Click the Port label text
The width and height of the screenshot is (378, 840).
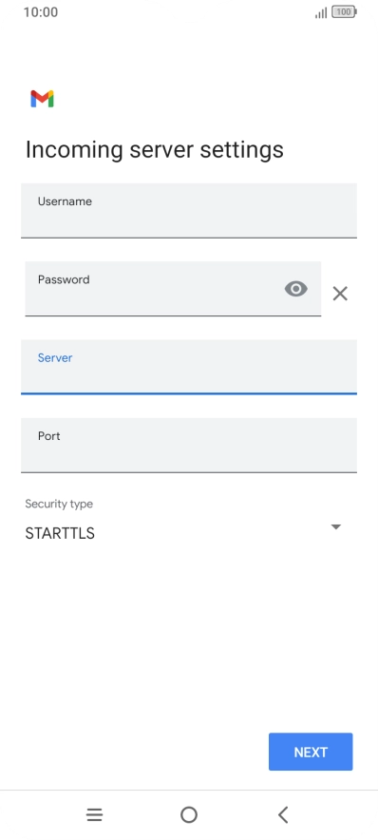(49, 436)
